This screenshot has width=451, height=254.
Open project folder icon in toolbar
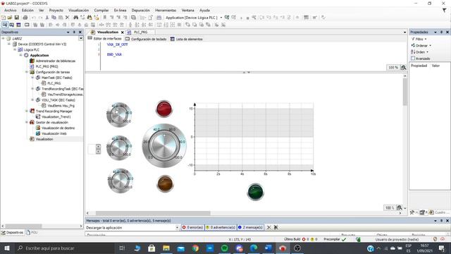click(10, 18)
